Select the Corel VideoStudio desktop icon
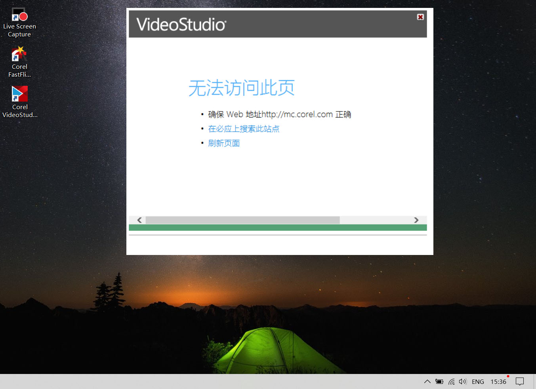 20,102
